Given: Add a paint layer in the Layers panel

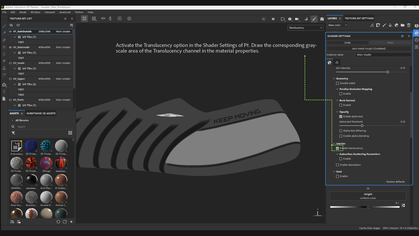Looking at the screenshot, I should [x=384, y=25].
